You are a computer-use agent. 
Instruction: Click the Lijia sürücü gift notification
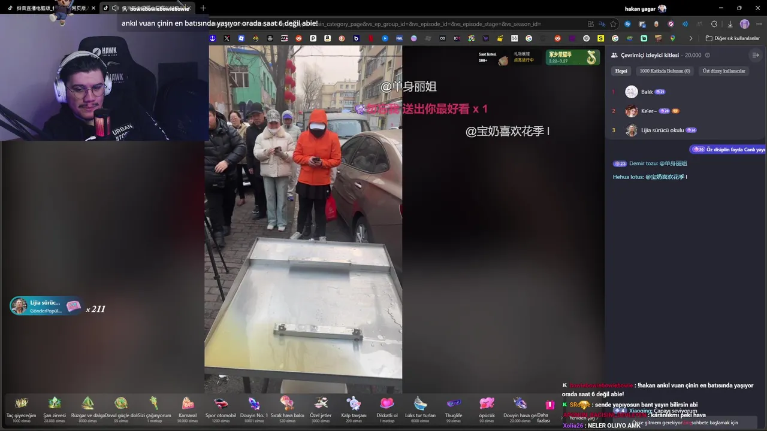click(x=46, y=306)
